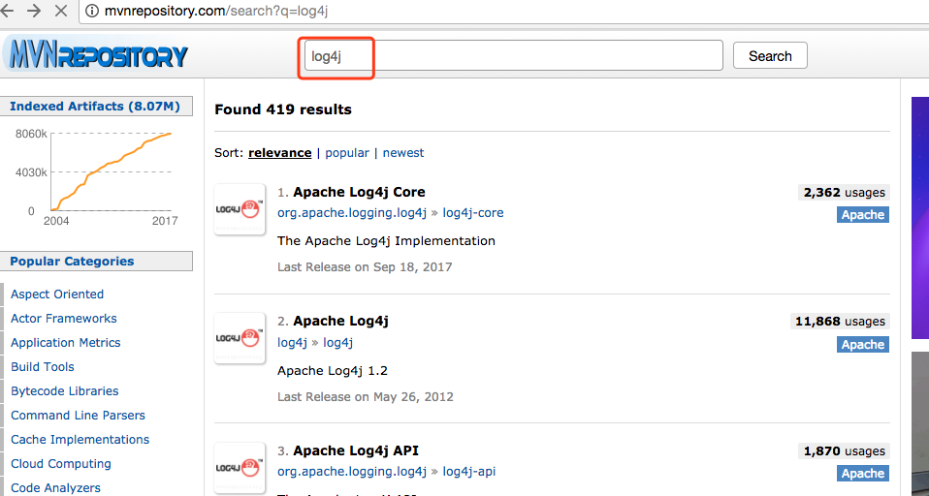The image size is (929, 496).
Task: Click 'Found 419 results' text
Action: click(283, 109)
